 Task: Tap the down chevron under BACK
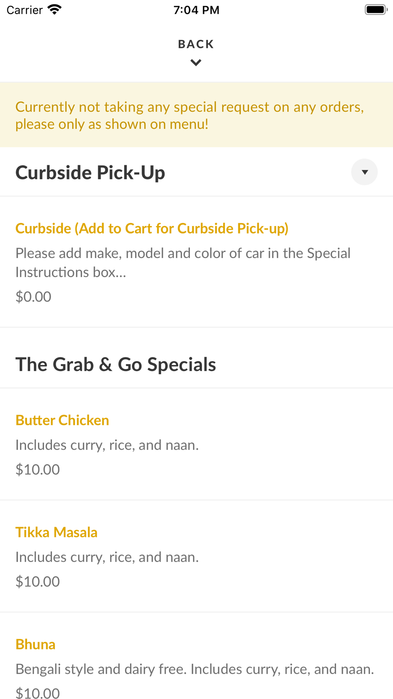click(x=196, y=63)
